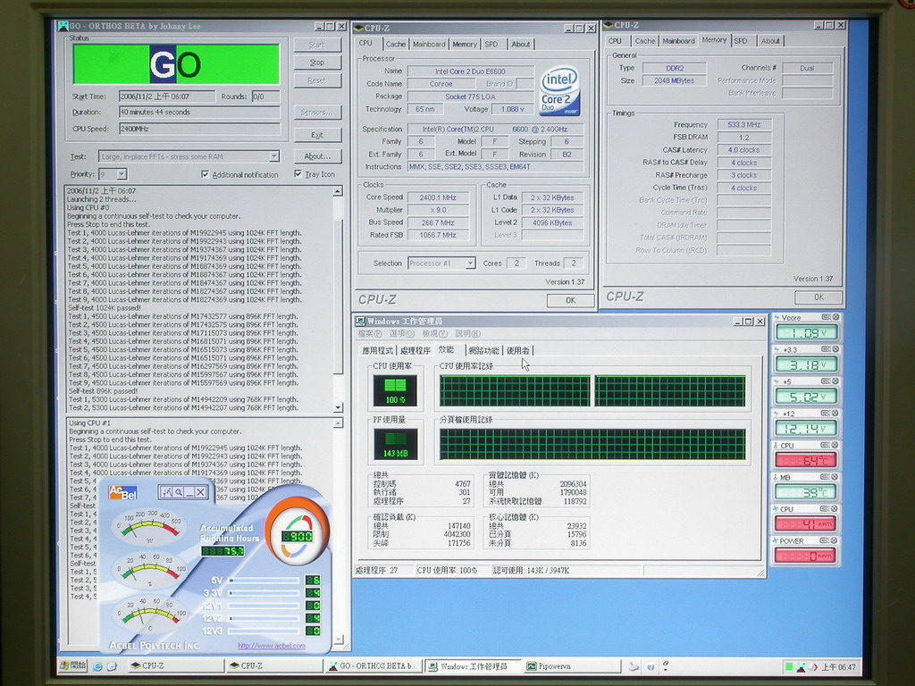Click the green square tray icon
This screenshot has width=915, height=686.
click(789, 666)
